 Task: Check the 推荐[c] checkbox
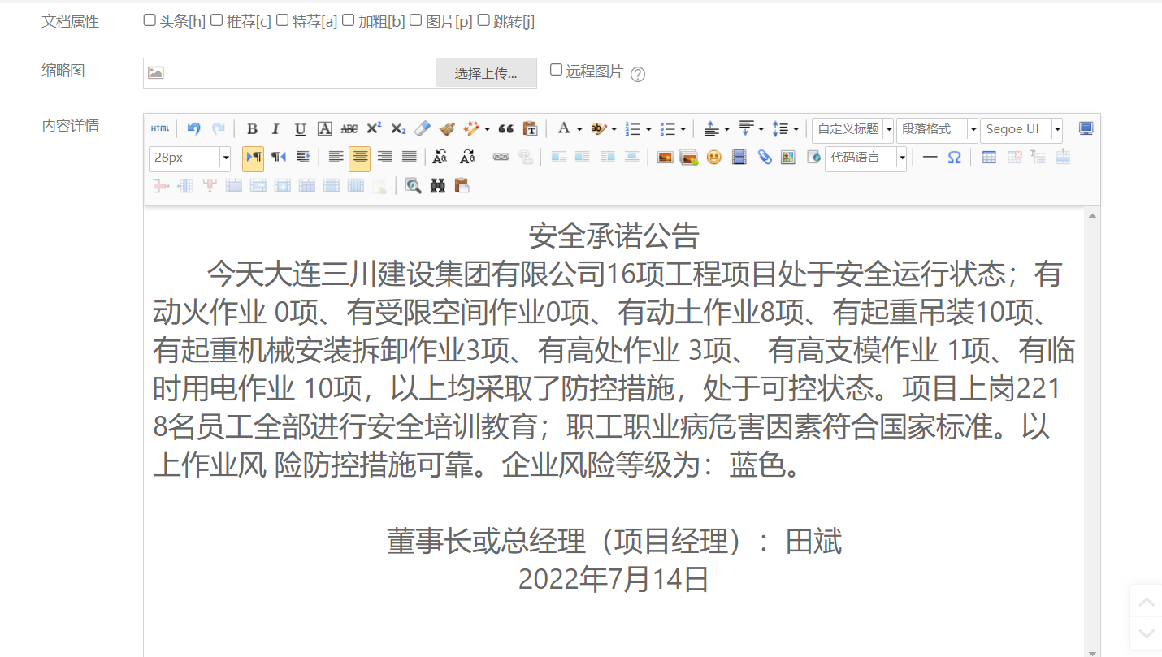[217, 20]
